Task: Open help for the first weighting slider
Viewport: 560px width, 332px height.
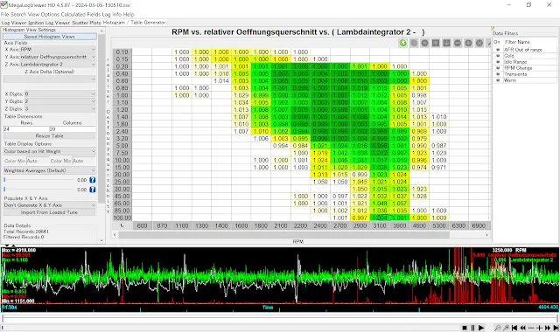Action: point(92,180)
